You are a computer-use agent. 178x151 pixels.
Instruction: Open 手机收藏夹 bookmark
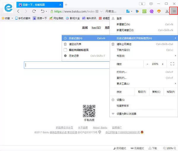click(x=23, y=18)
